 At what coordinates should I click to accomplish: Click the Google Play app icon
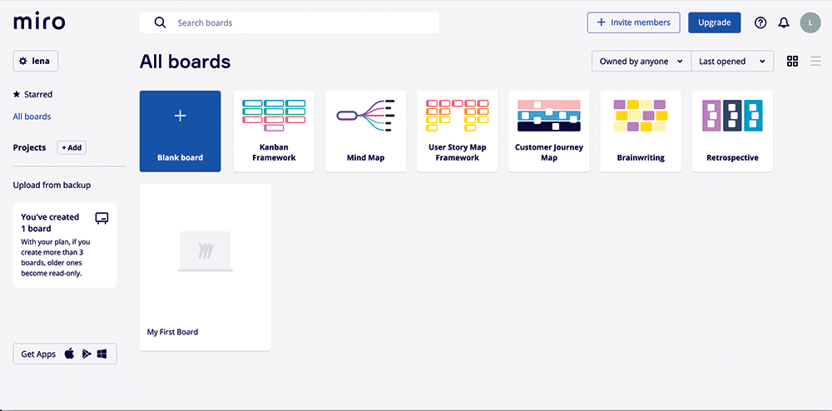coord(86,354)
